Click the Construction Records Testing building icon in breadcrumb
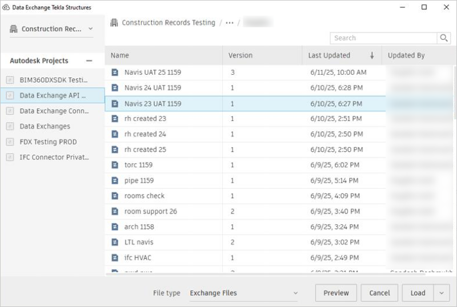 pyautogui.click(x=114, y=22)
